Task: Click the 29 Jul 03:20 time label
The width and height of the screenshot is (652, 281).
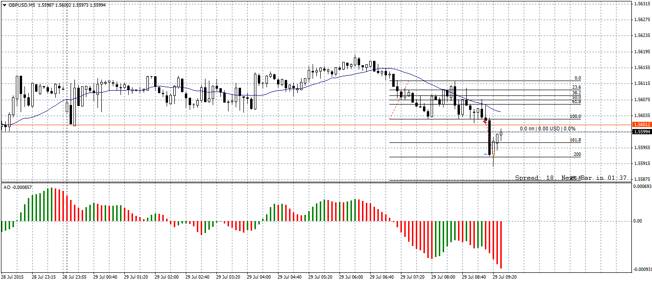Action: [228, 277]
